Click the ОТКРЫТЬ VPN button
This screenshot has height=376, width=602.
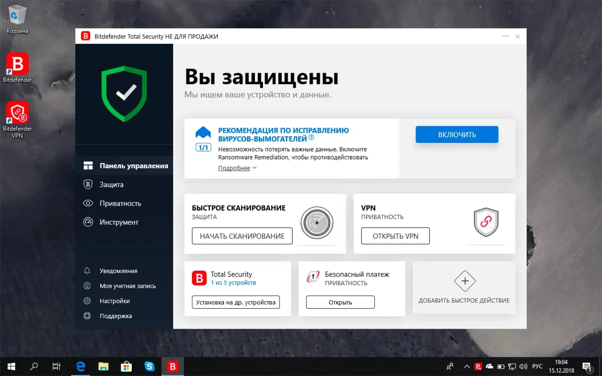click(x=396, y=236)
